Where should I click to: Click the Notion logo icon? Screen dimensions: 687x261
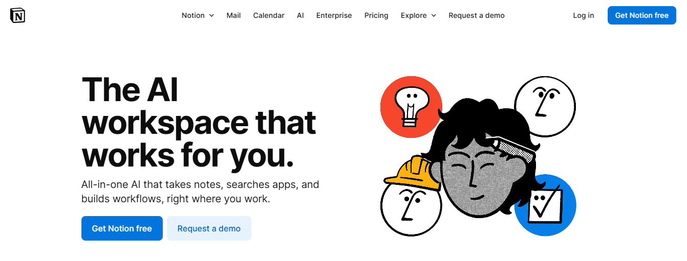(17, 15)
